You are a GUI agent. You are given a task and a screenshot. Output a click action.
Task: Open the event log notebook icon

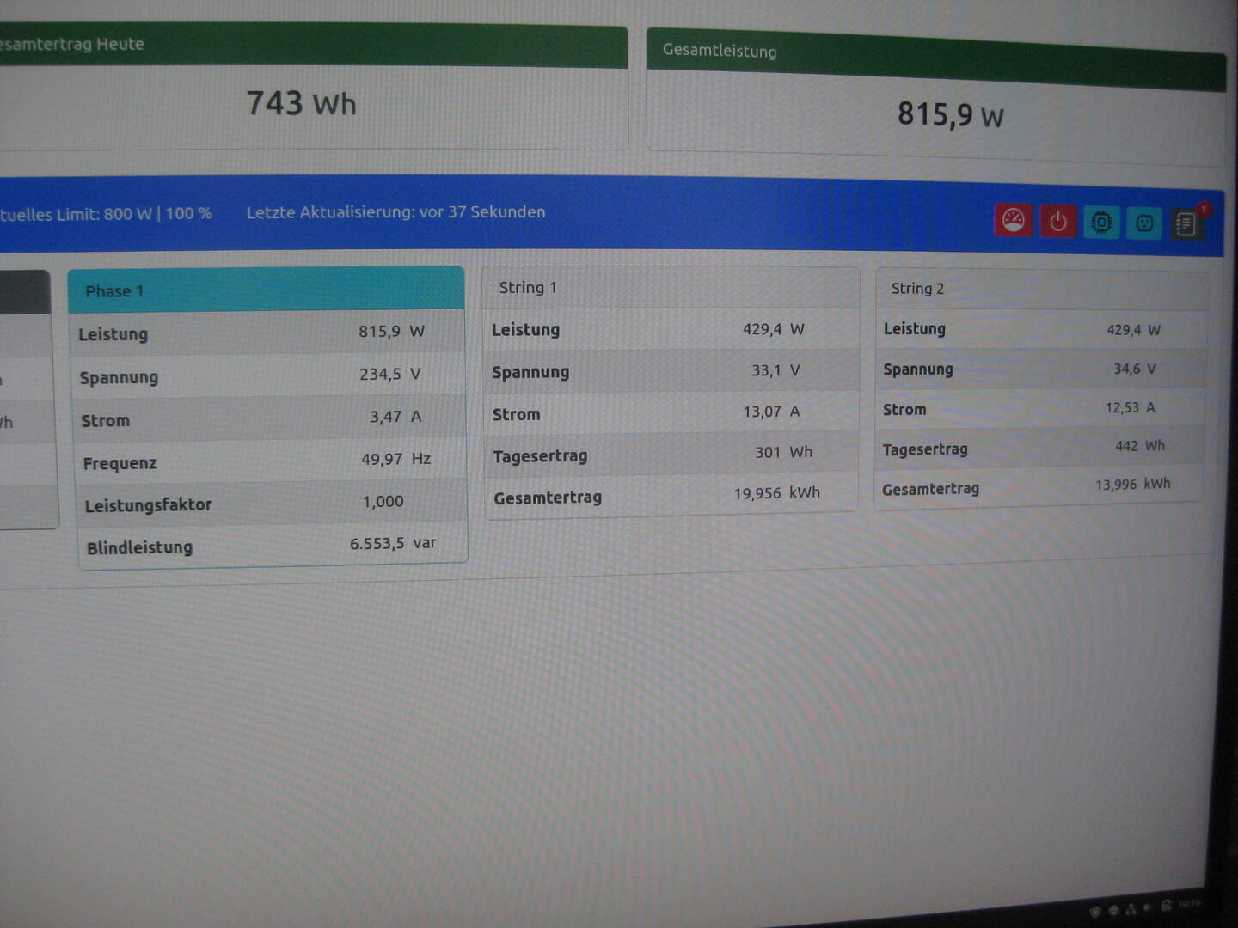[x=1186, y=224]
